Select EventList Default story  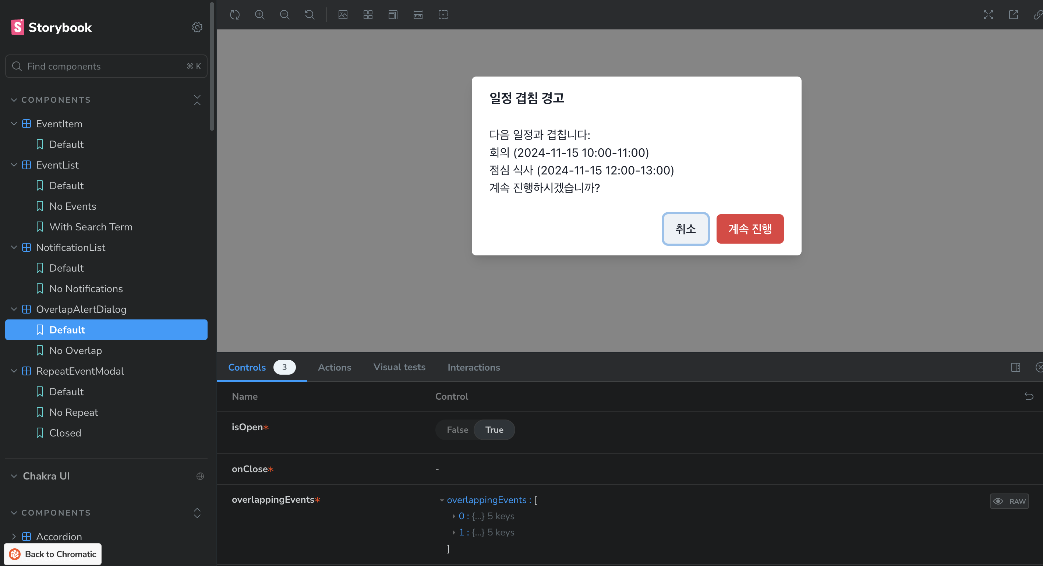(x=106, y=186)
